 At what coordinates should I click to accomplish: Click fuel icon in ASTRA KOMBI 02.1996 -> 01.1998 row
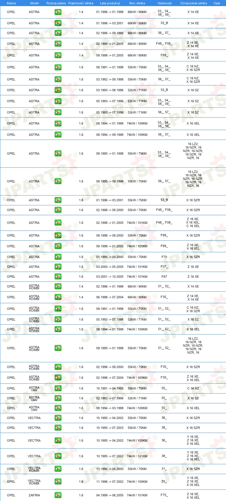click(x=58, y=286)
